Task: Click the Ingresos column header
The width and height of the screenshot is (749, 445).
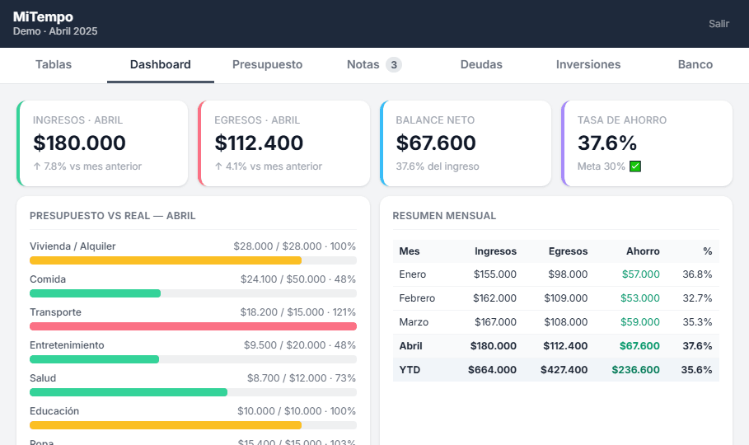Action: [495, 251]
